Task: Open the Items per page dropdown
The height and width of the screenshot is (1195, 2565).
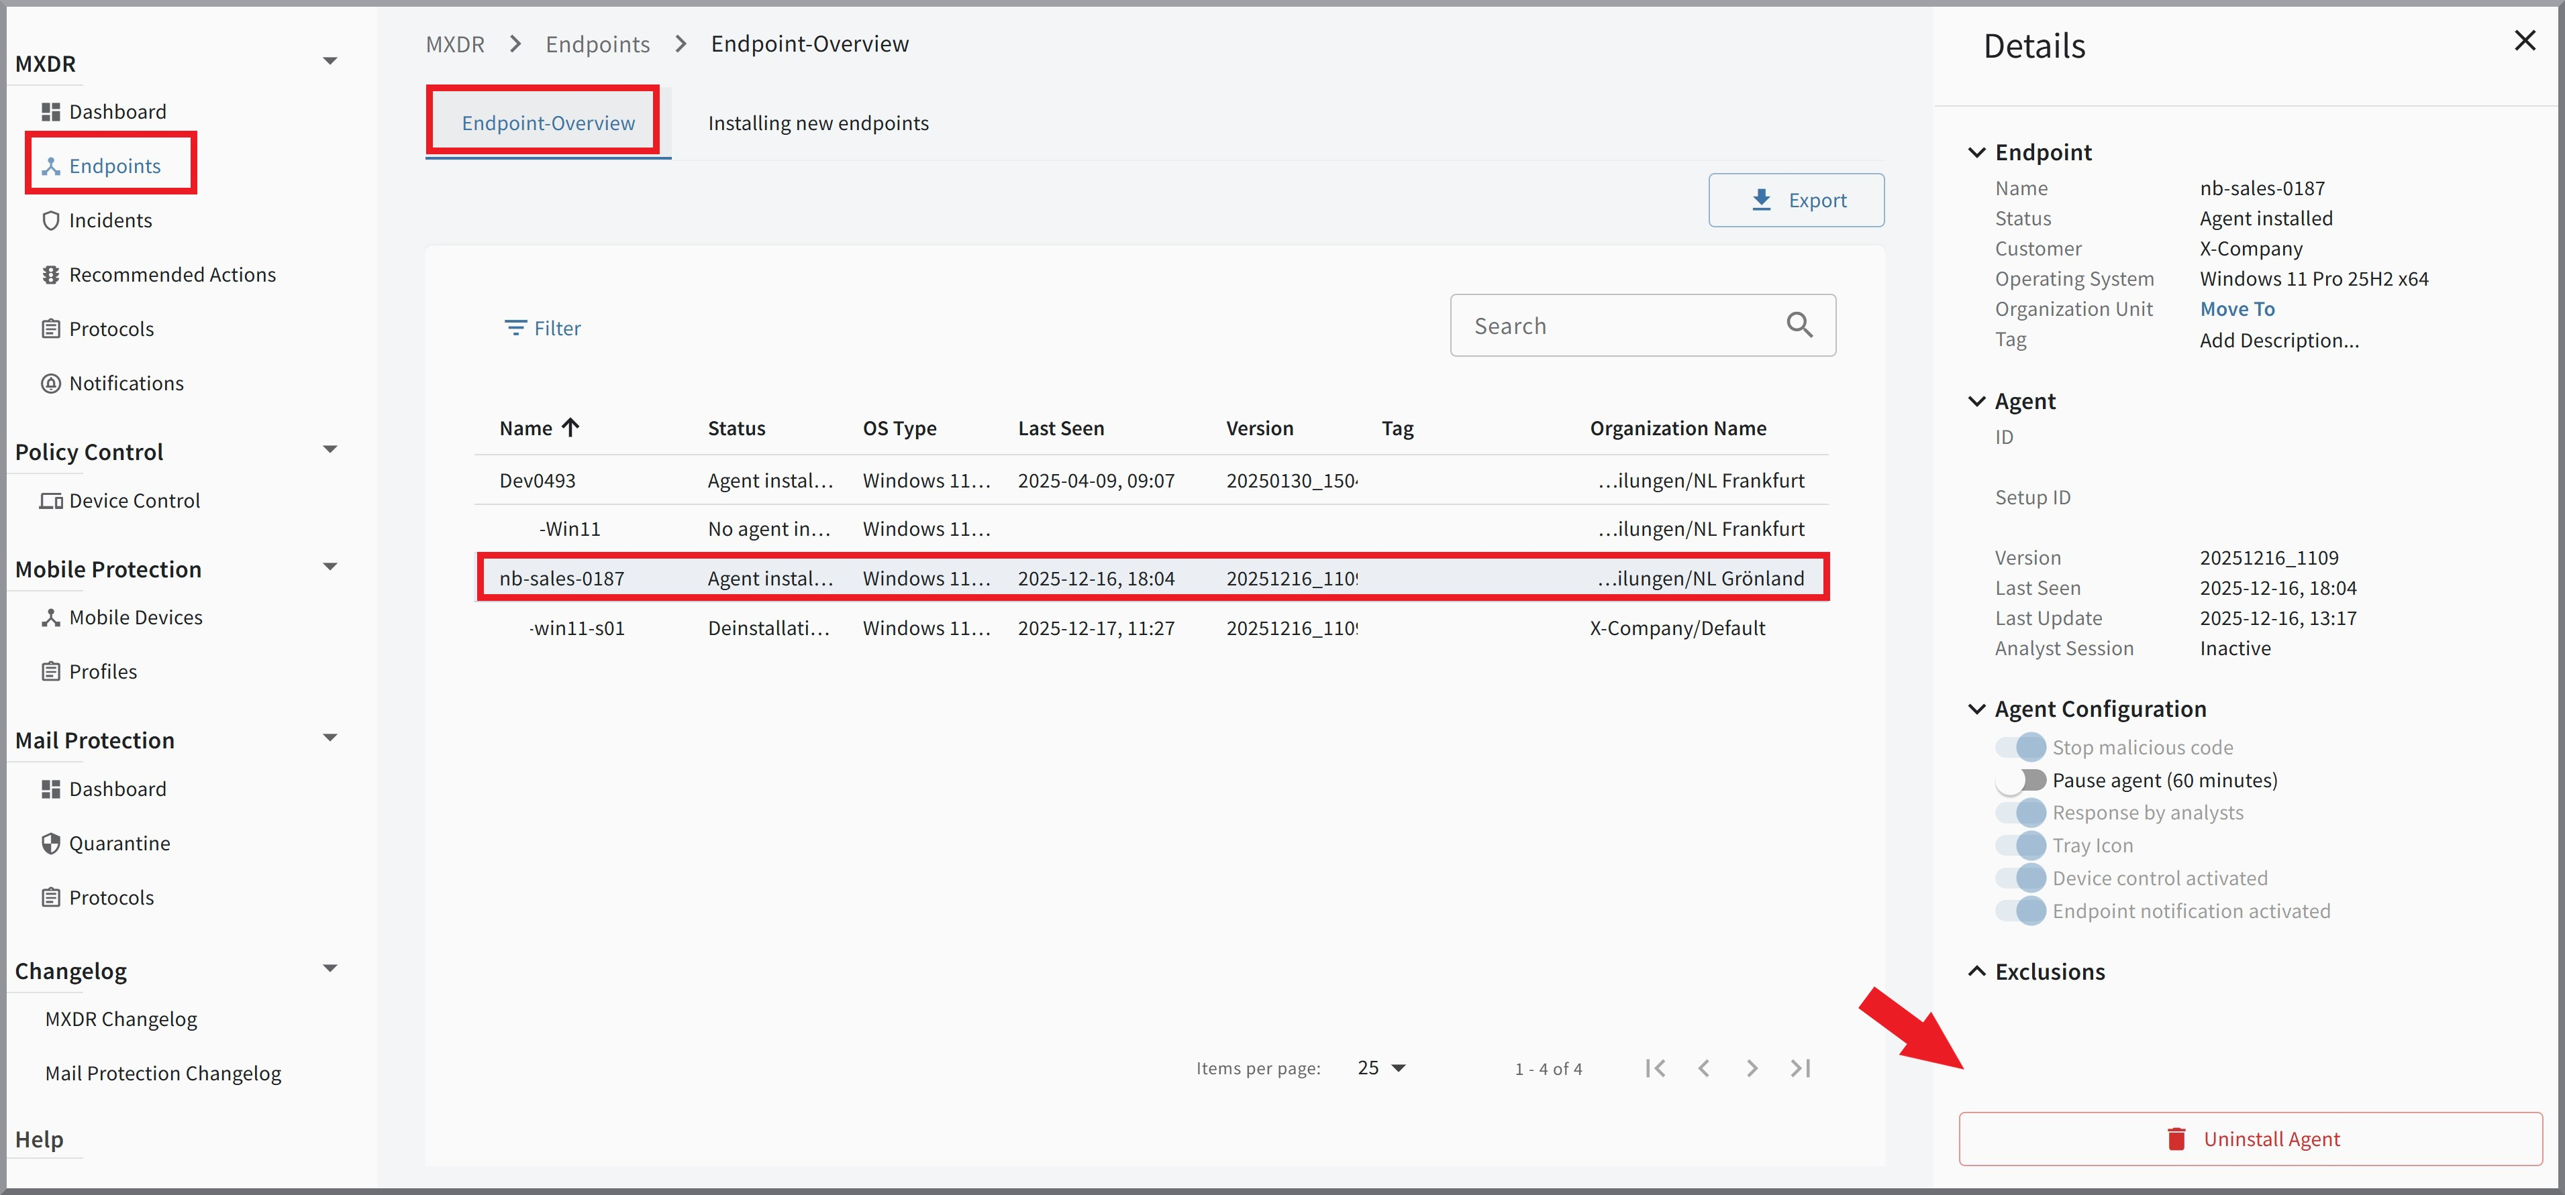Action: click(1381, 1067)
